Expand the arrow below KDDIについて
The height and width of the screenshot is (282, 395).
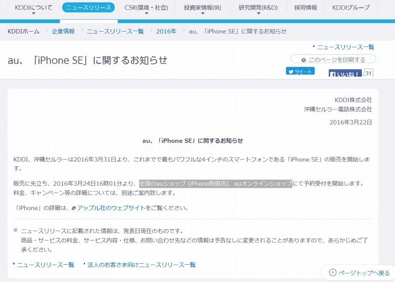point(34,13)
